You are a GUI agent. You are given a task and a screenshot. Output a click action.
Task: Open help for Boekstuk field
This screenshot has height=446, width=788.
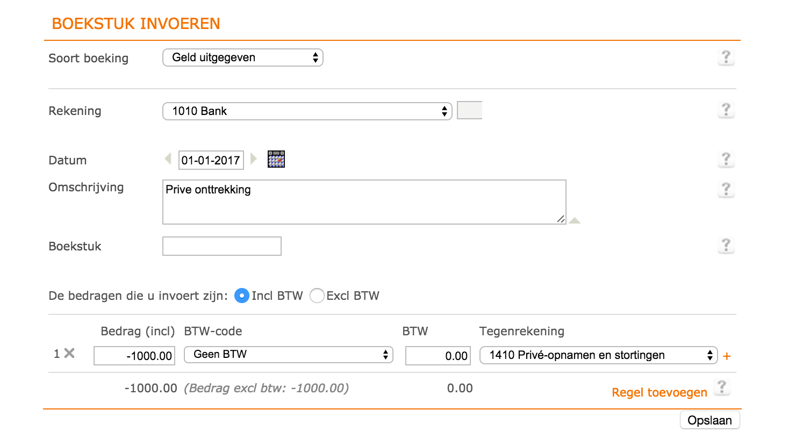[x=726, y=246]
